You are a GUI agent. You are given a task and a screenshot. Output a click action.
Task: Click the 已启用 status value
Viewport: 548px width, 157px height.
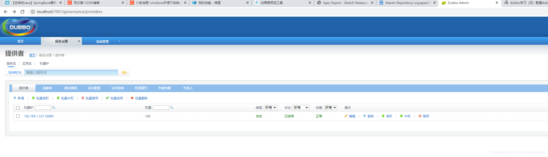289,116
